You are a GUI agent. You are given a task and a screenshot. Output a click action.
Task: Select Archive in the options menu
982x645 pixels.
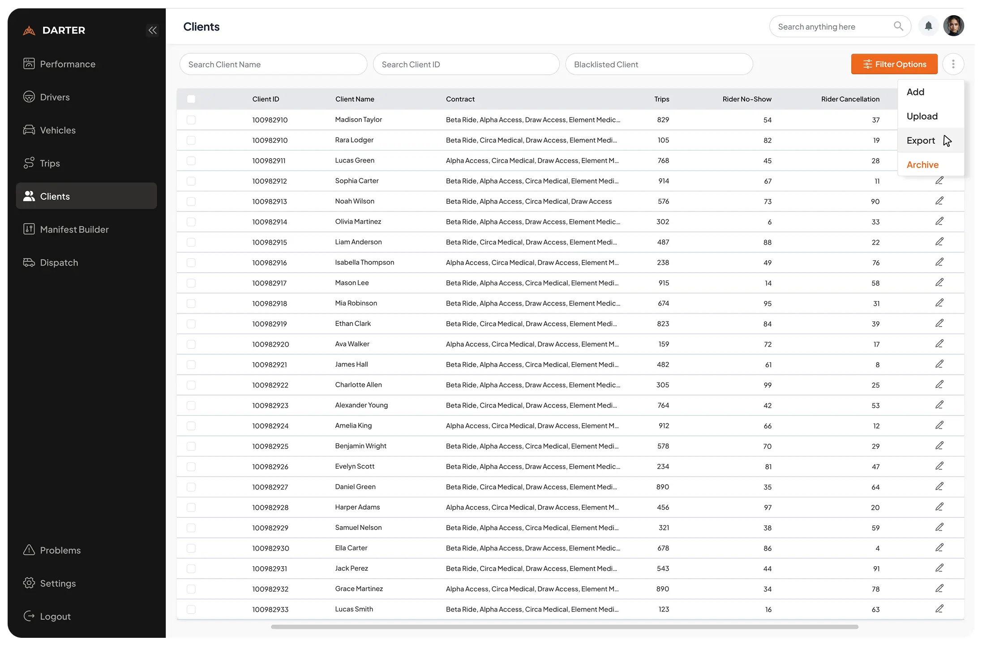pyautogui.click(x=922, y=165)
